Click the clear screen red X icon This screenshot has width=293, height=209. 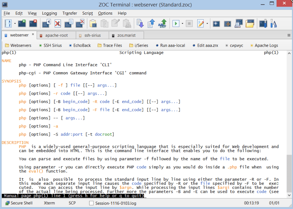[58, 24]
